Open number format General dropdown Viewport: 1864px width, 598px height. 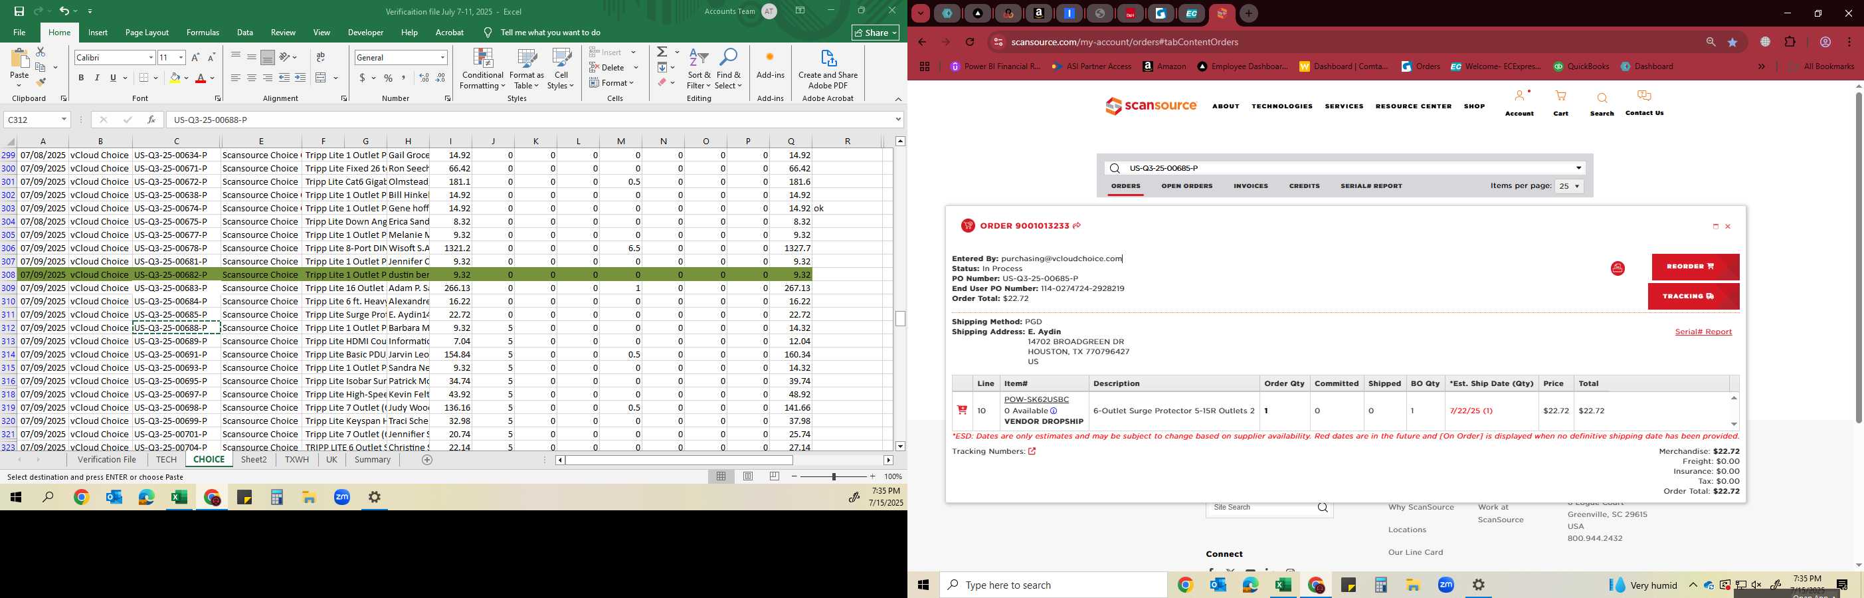coord(442,57)
